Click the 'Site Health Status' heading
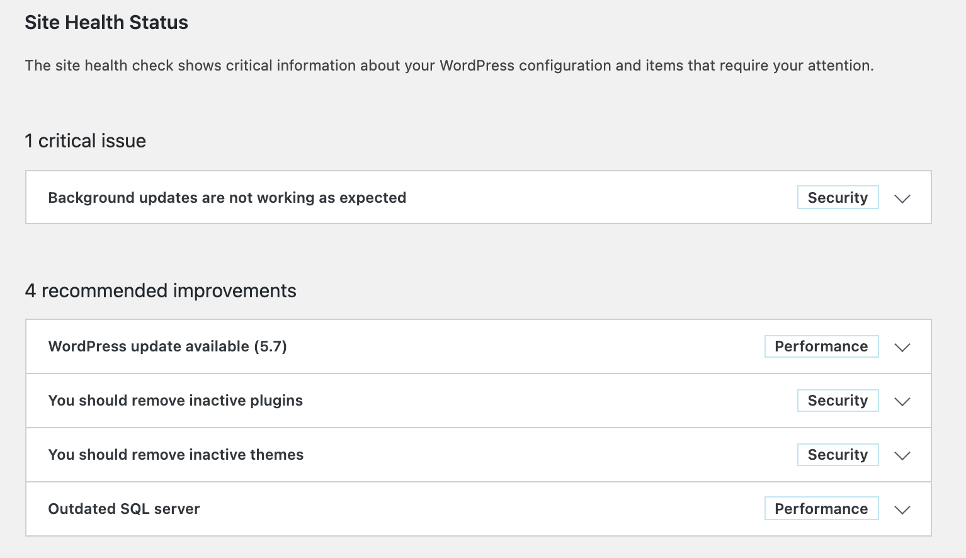Image resolution: width=966 pixels, height=558 pixels. tap(106, 23)
